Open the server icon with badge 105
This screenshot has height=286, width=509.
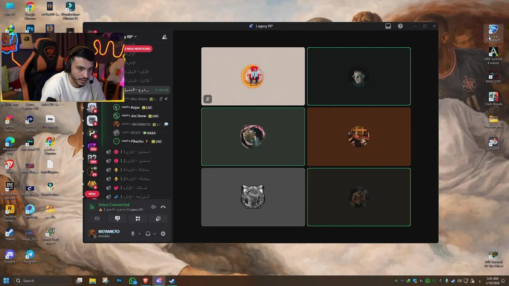(92, 146)
